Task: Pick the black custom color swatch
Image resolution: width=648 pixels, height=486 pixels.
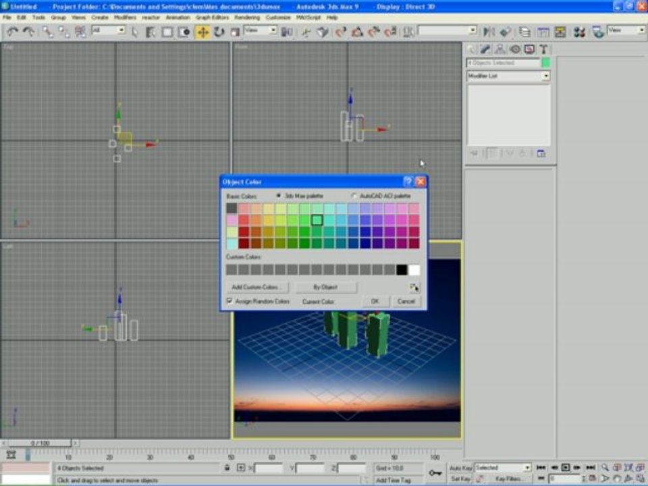Action: tap(402, 270)
